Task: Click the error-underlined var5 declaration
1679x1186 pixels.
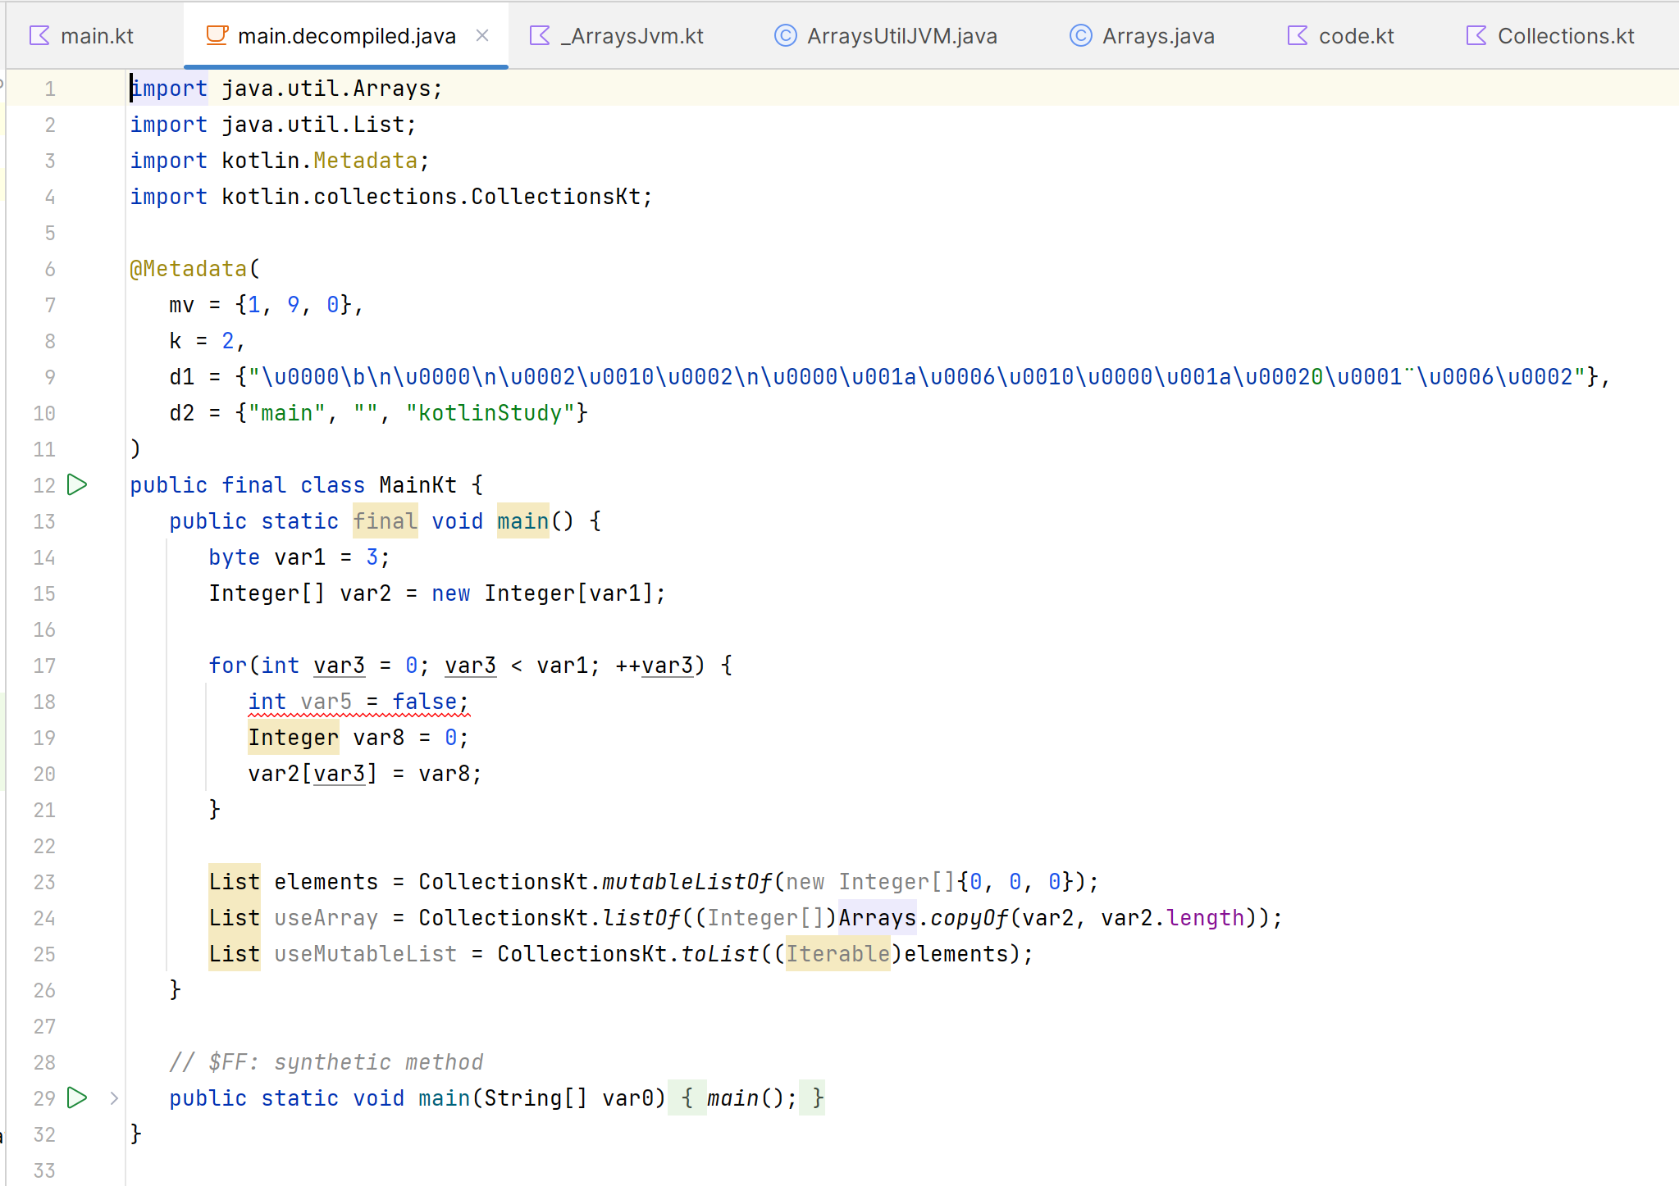Action: pyautogui.click(x=326, y=702)
